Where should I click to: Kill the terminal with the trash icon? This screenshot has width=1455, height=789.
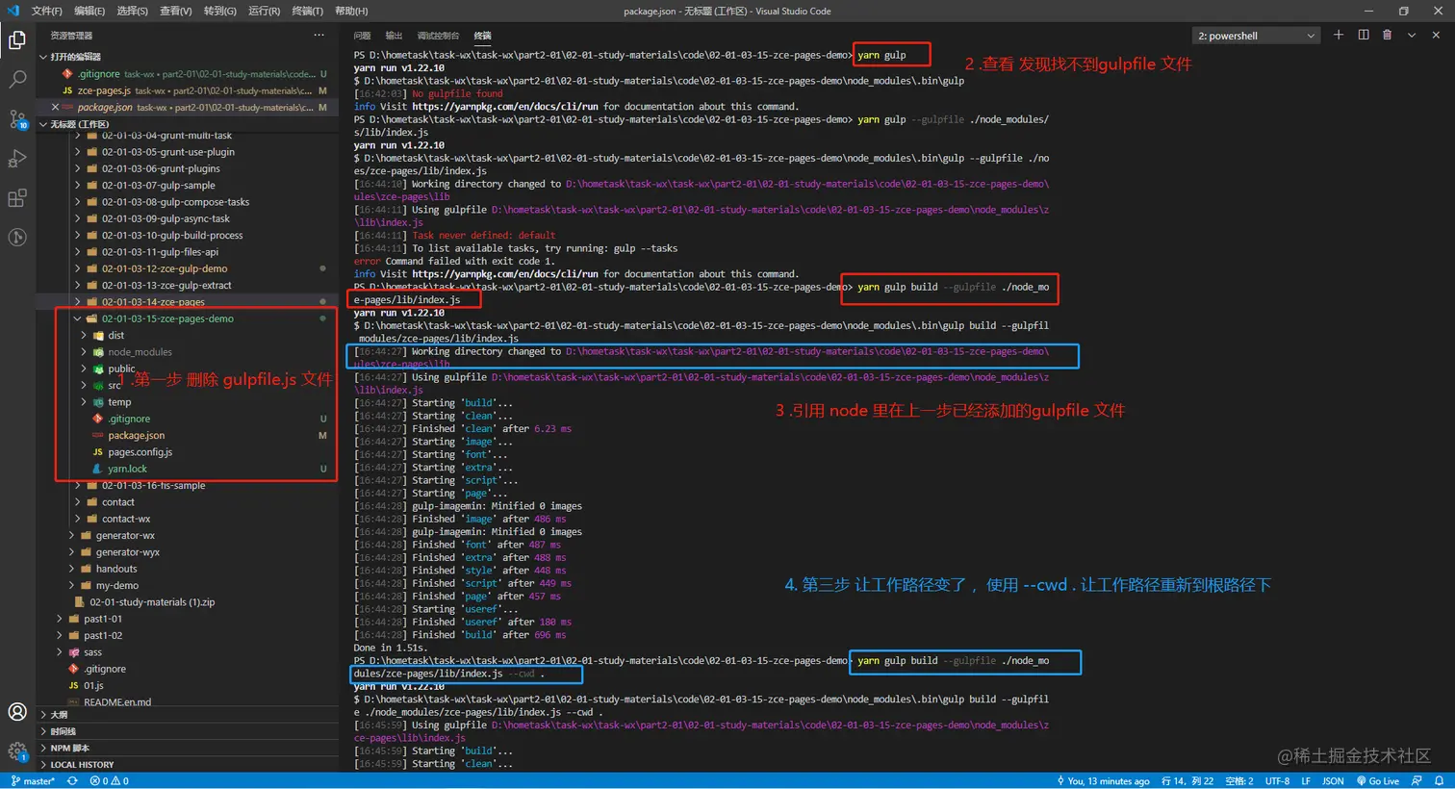coord(1388,36)
